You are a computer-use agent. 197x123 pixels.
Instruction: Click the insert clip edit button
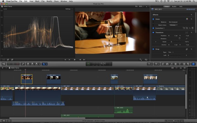(32, 64)
